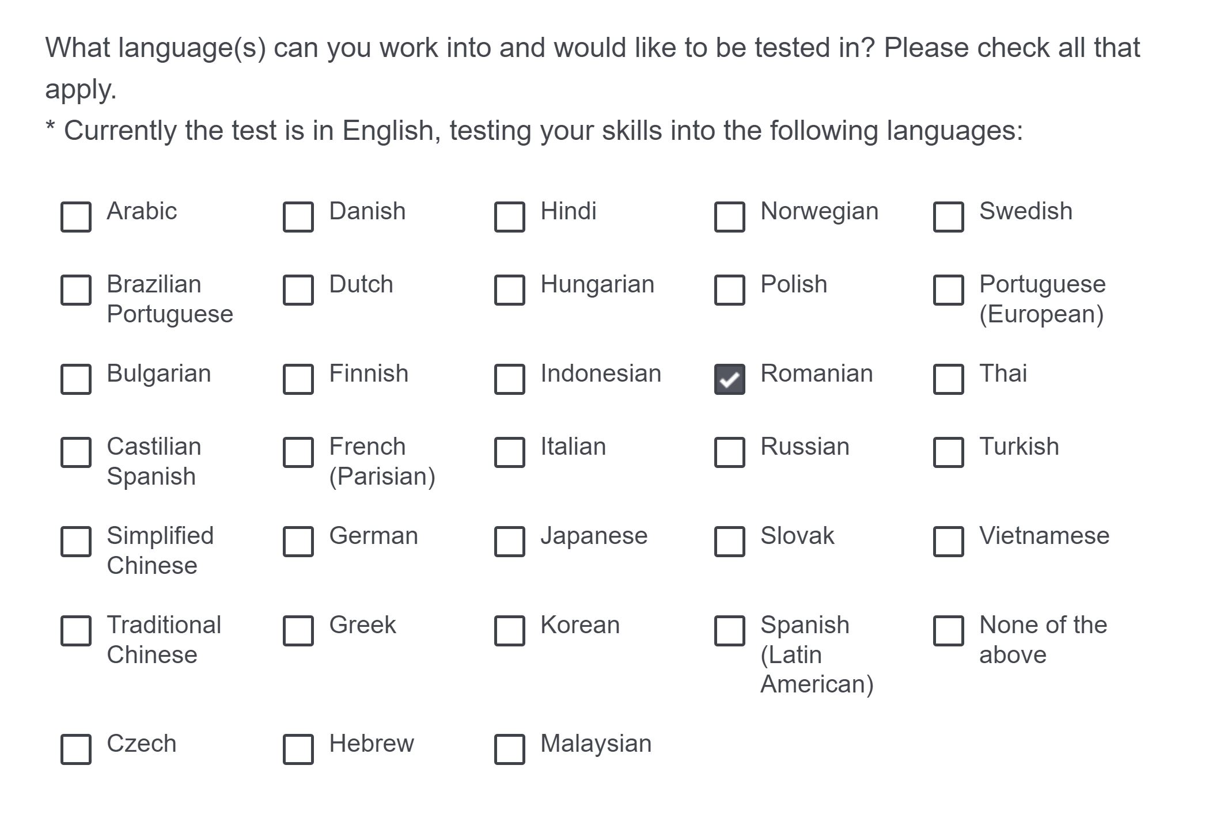Tick the Vietnamese checkbox
The height and width of the screenshot is (826, 1224).
[948, 542]
